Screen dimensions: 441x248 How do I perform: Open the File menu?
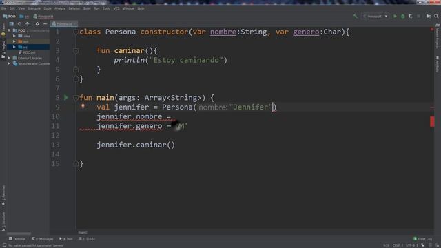(x=3, y=8)
